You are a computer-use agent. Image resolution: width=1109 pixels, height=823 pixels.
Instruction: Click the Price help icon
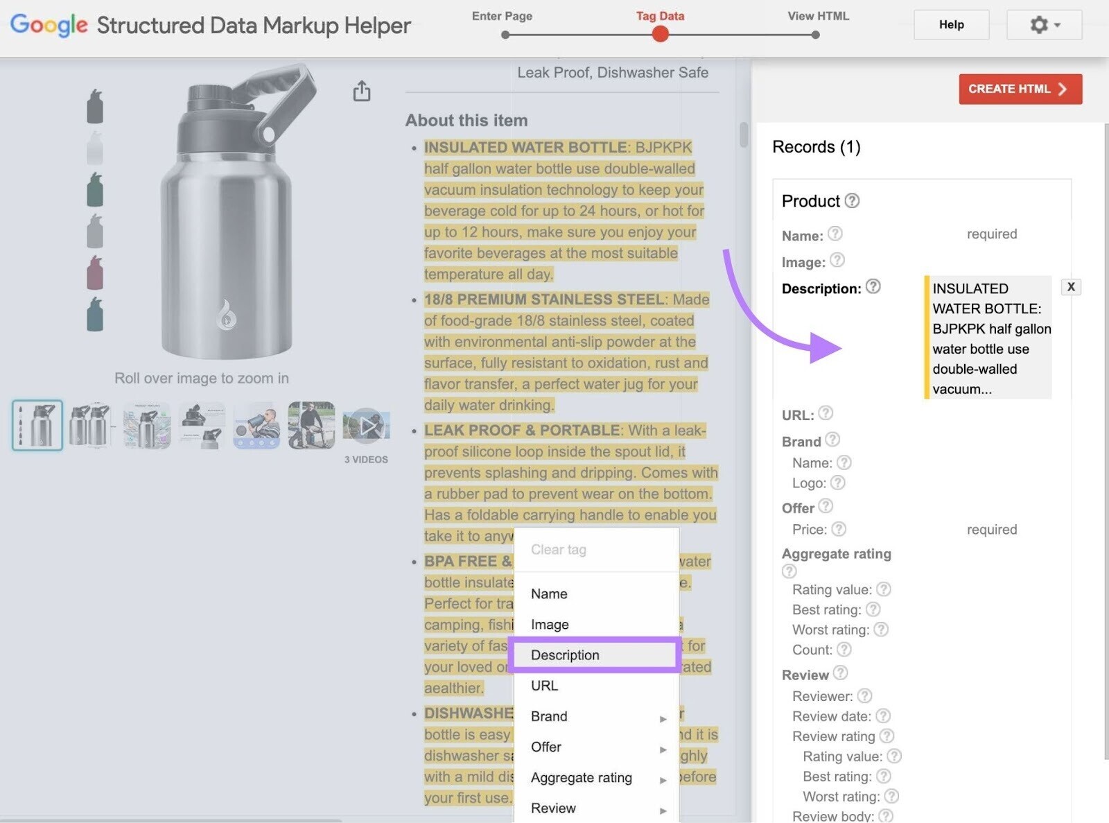[x=839, y=529]
